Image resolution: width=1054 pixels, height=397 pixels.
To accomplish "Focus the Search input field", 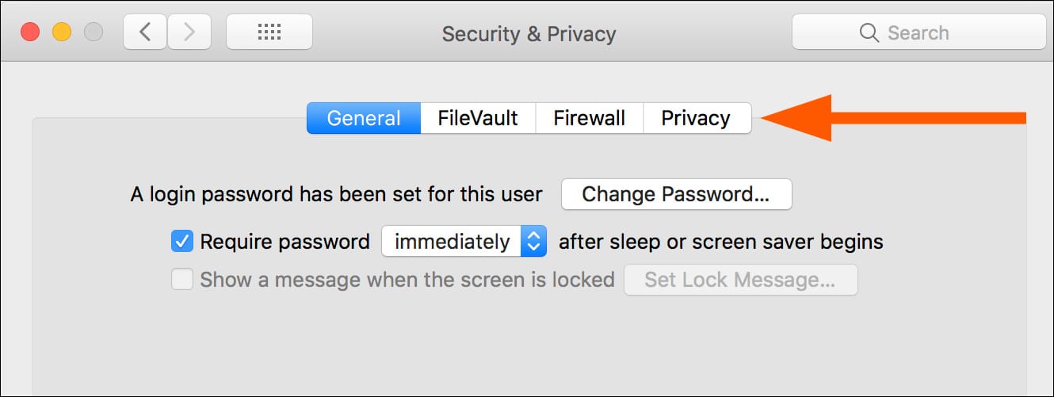I will 931,33.
